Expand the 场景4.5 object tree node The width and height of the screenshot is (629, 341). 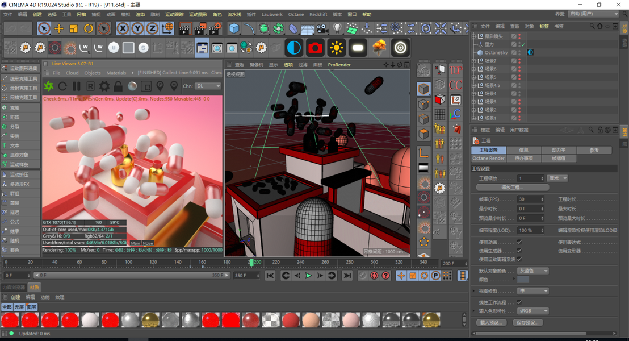(x=474, y=85)
